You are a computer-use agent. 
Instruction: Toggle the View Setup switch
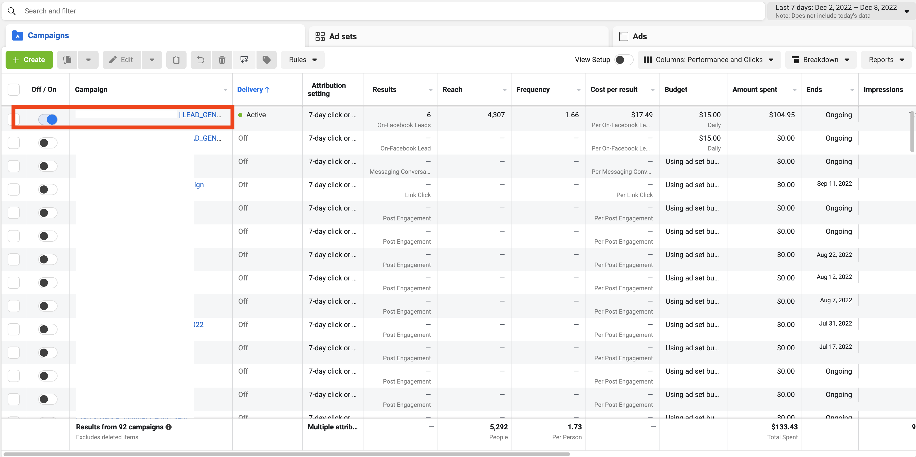point(623,60)
